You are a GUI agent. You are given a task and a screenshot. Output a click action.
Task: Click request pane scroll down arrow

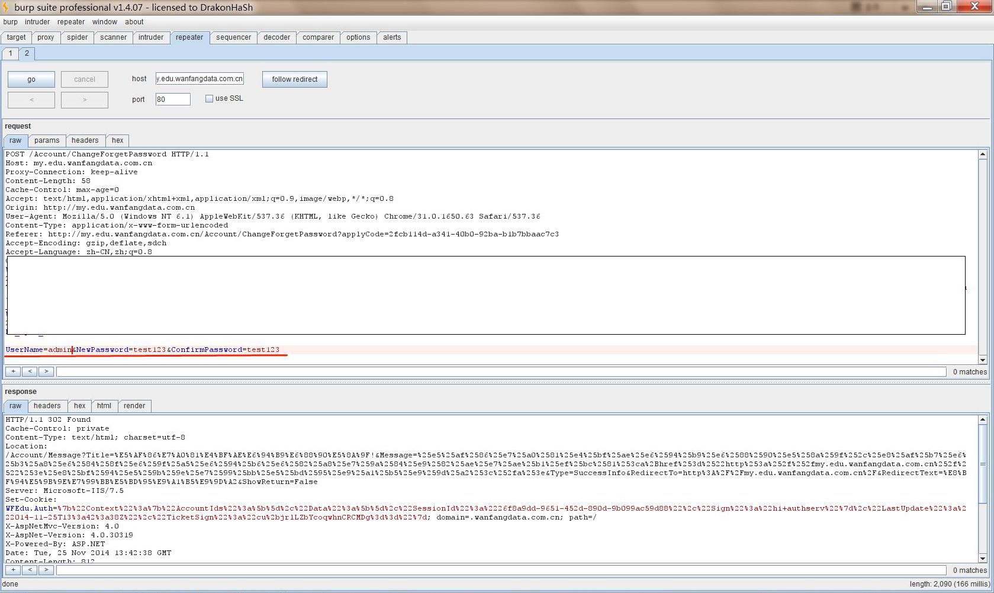(x=983, y=360)
